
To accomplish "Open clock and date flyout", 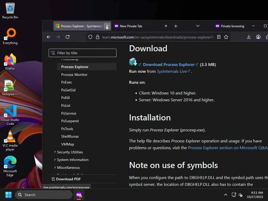I will pos(255,195).
